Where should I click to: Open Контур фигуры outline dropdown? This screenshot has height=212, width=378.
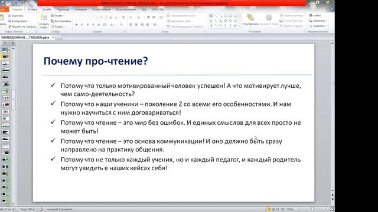[291, 21]
